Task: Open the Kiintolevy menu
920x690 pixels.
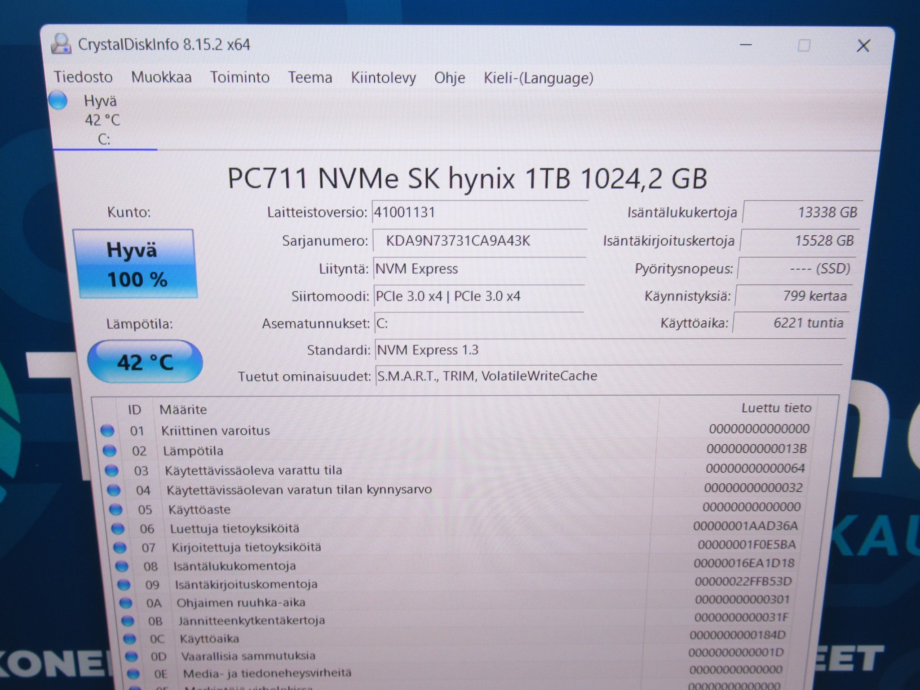Action: pos(383,78)
